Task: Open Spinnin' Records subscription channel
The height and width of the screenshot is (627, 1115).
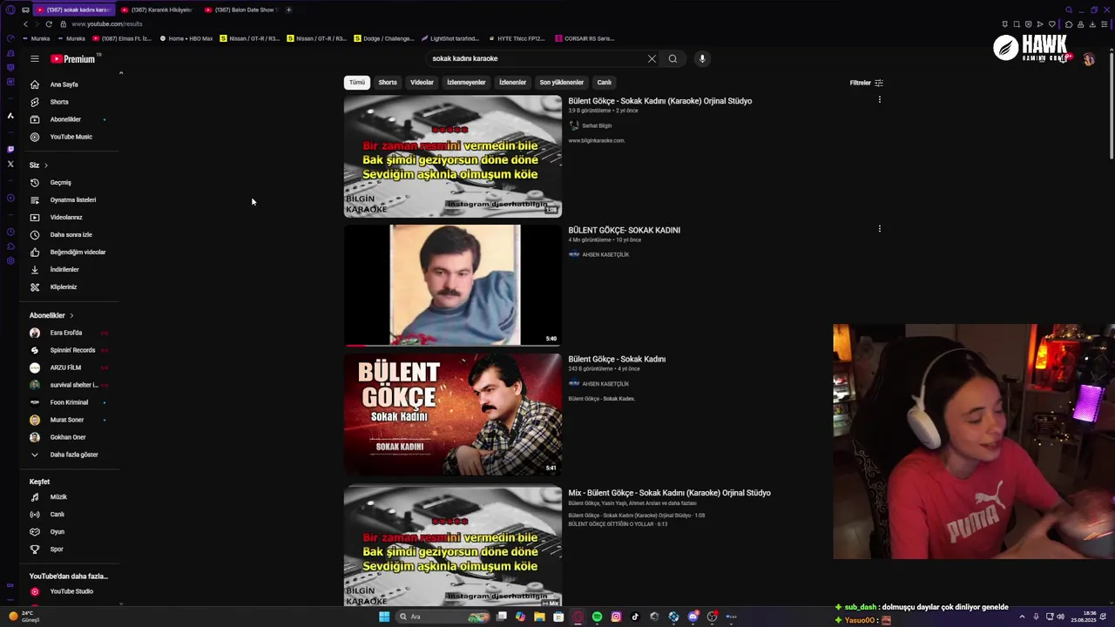Action: pos(72,350)
